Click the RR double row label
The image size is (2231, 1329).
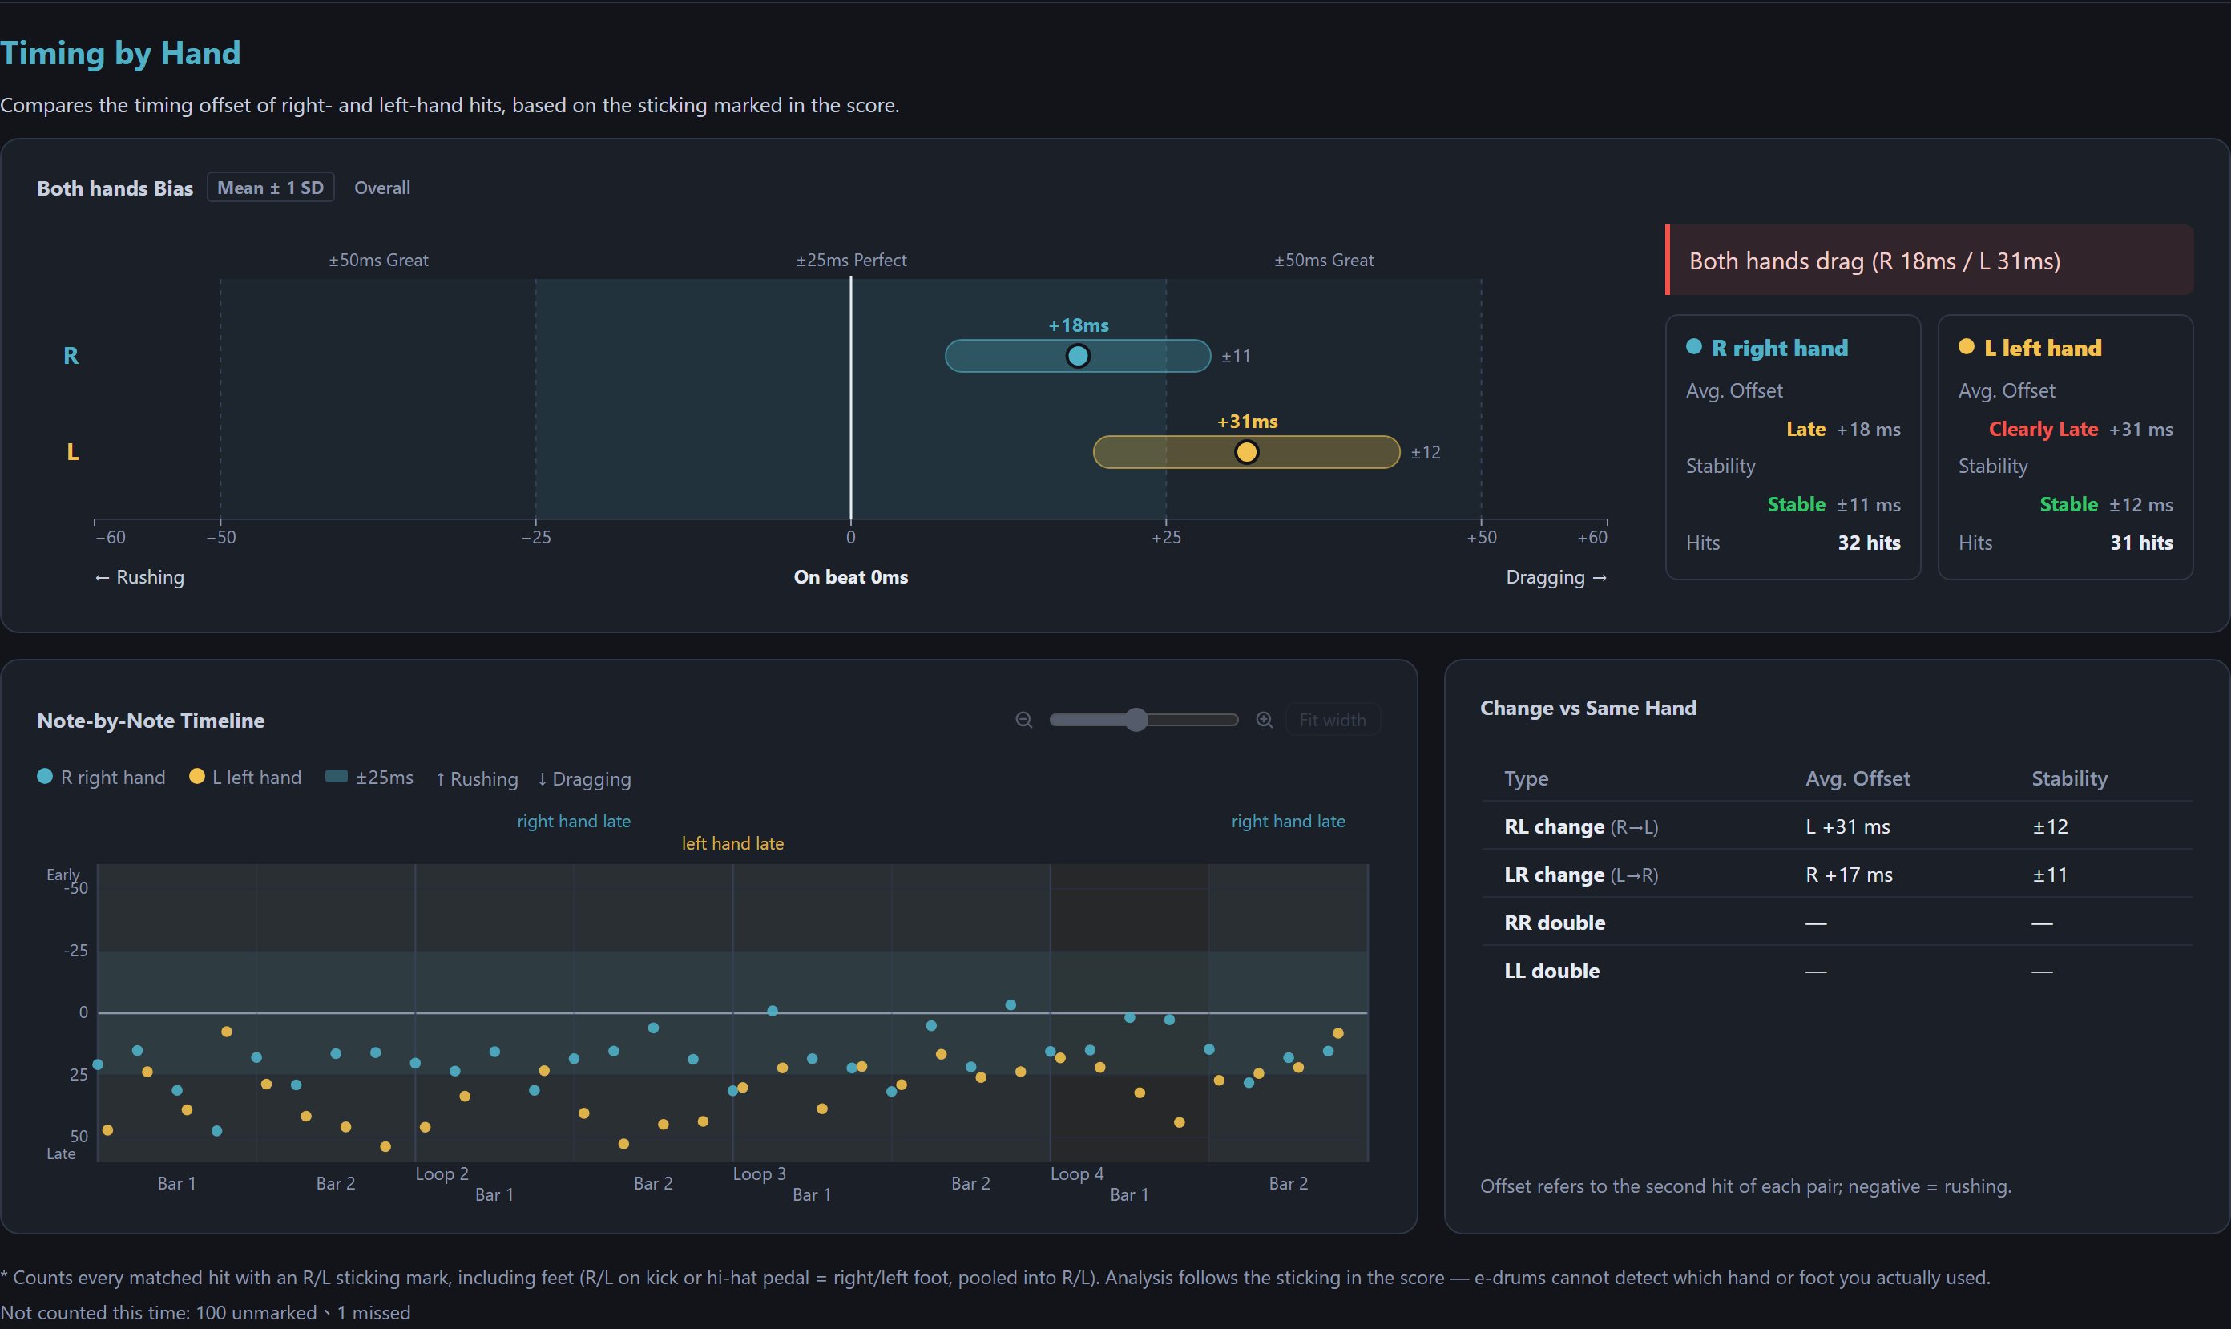(x=1554, y=923)
